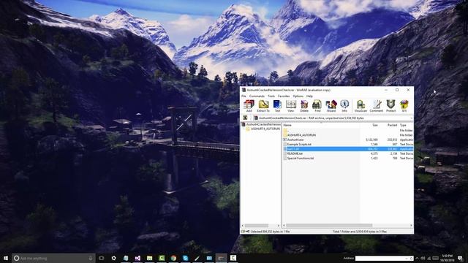Click the volume icon in system tray
This screenshot has height=263, width=468.
(423, 258)
